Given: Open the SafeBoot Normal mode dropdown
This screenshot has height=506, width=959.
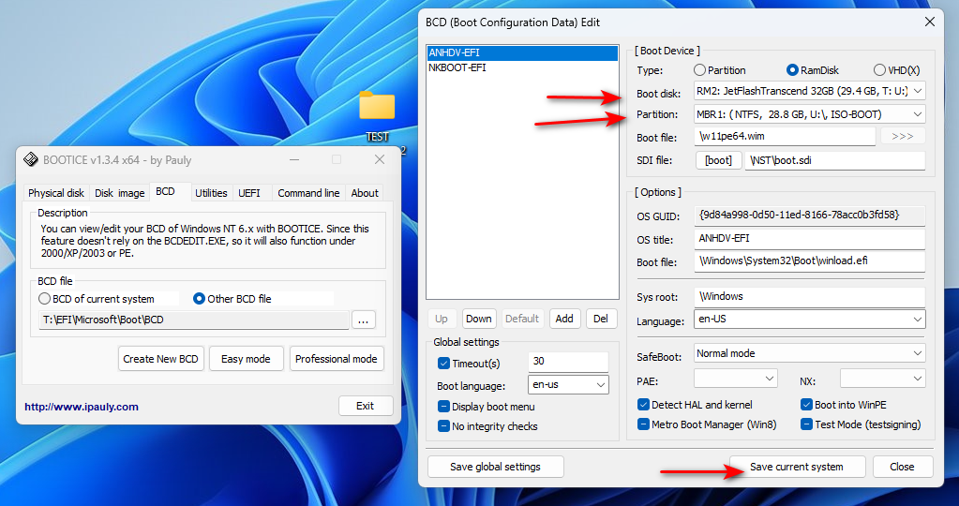Looking at the screenshot, I should click(x=810, y=353).
